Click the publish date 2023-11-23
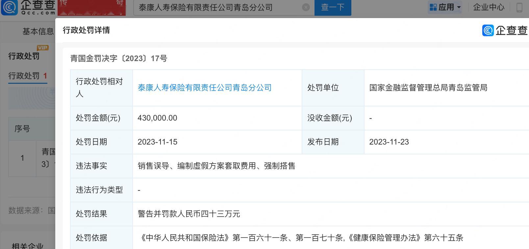This screenshot has width=529, height=249. (389, 142)
